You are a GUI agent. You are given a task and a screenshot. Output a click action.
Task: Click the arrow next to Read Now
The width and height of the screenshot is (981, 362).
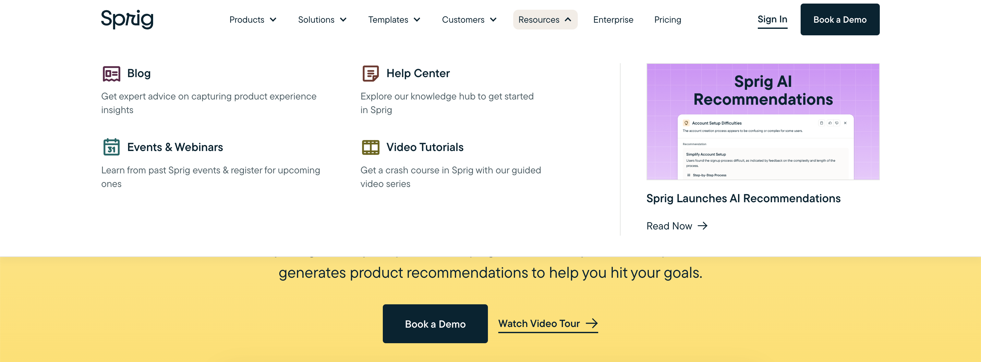click(702, 226)
